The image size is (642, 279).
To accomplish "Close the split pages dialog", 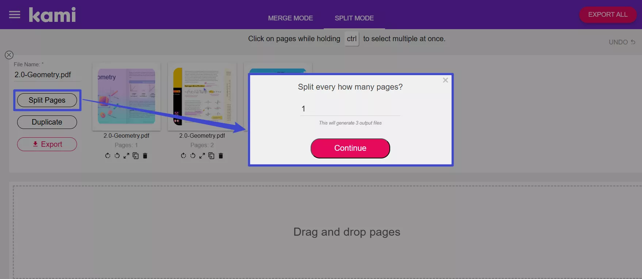I will (445, 80).
